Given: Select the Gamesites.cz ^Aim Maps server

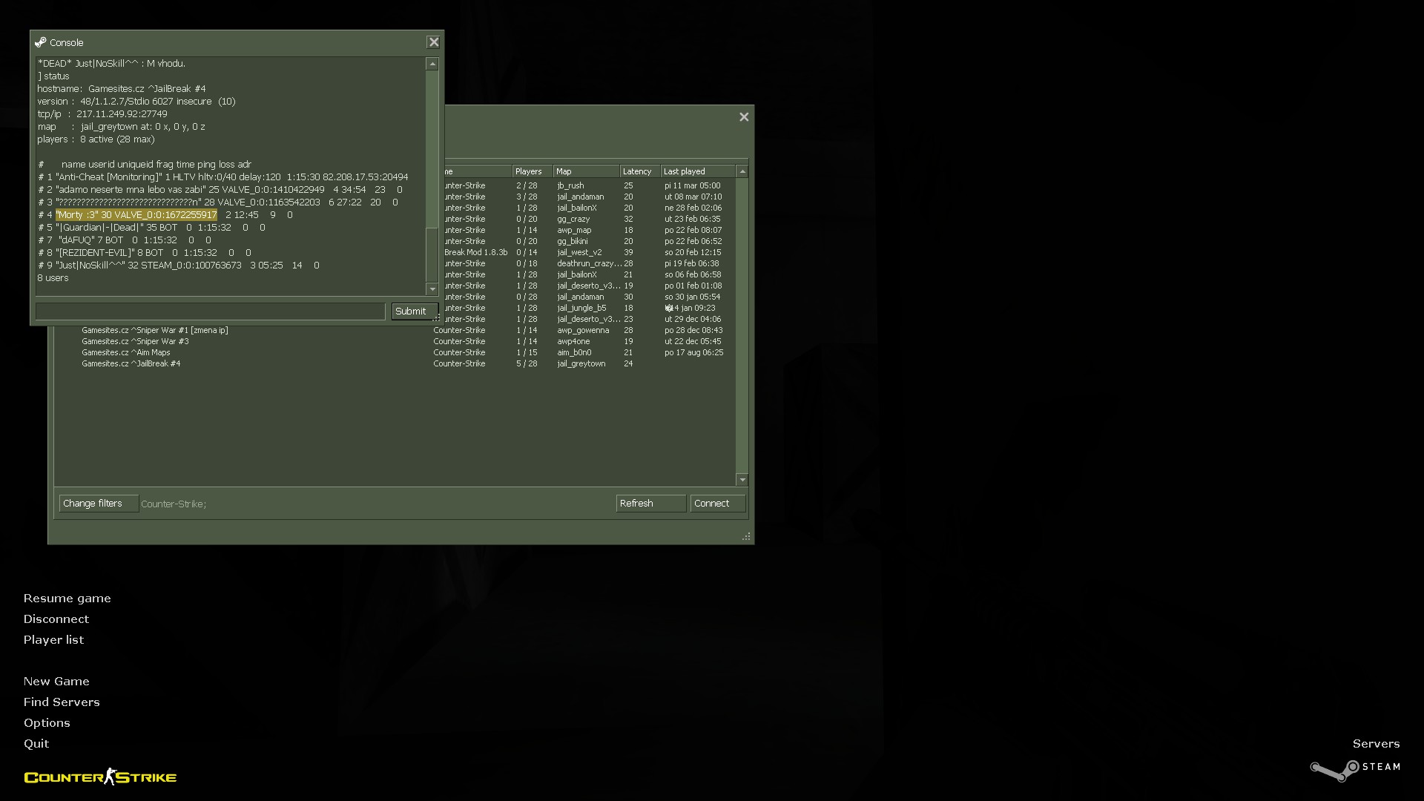Looking at the screenshot, I should point(395,353).
